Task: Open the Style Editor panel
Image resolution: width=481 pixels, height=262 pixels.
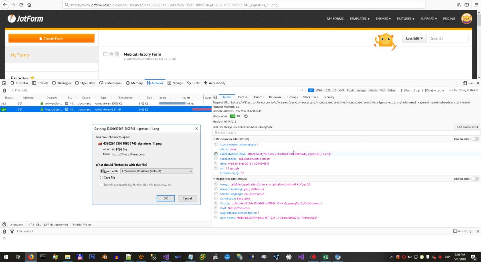Action: coord(85,83)
